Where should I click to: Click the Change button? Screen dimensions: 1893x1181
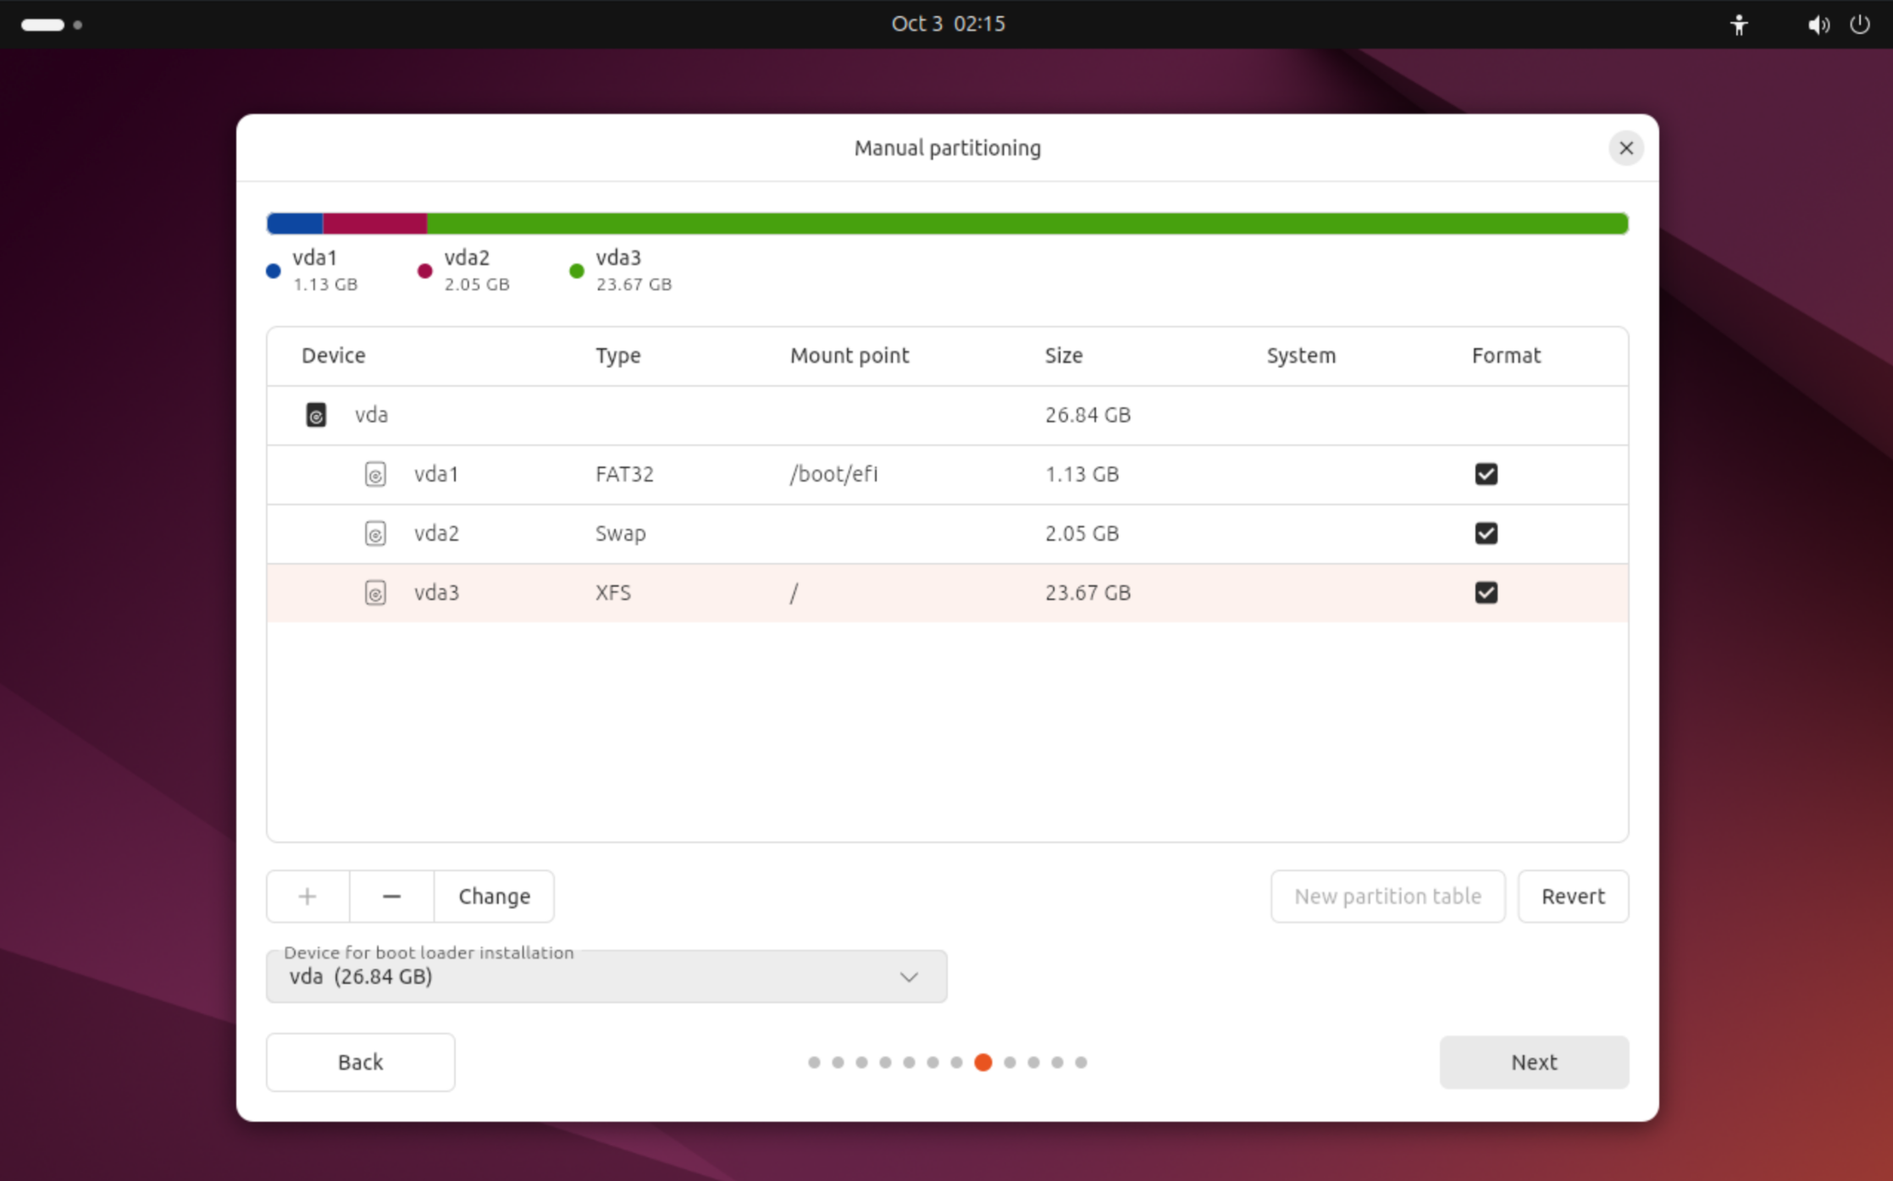point(494,896)
